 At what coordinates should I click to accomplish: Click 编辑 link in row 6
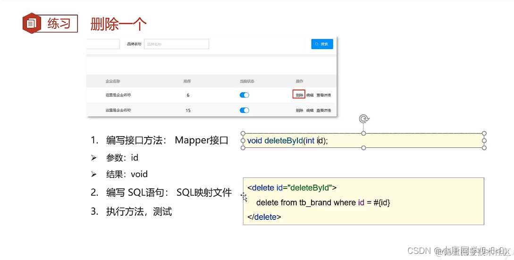(310, 95)
